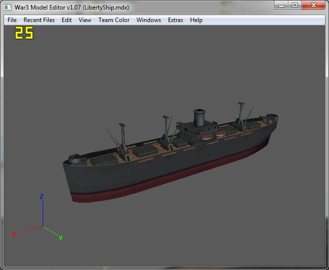Screen dimensions: 329x270
Task: Click the green Y axis label
Action: (x=61, y=238)
